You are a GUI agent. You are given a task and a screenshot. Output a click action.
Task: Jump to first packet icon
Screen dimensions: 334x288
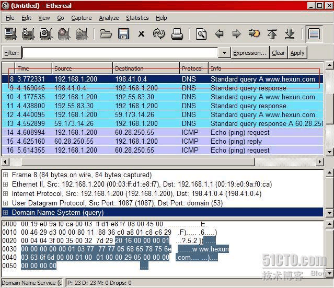(x=272, y=34)
